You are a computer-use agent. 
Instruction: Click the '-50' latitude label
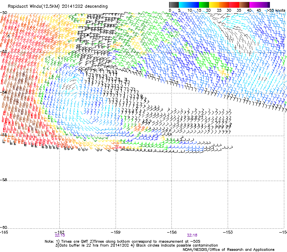click(x=3, y=13)
